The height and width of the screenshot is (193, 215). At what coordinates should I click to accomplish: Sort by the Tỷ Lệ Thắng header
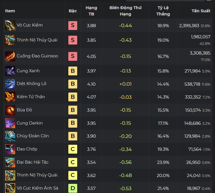pyautogui.click(x=163, y=11)
